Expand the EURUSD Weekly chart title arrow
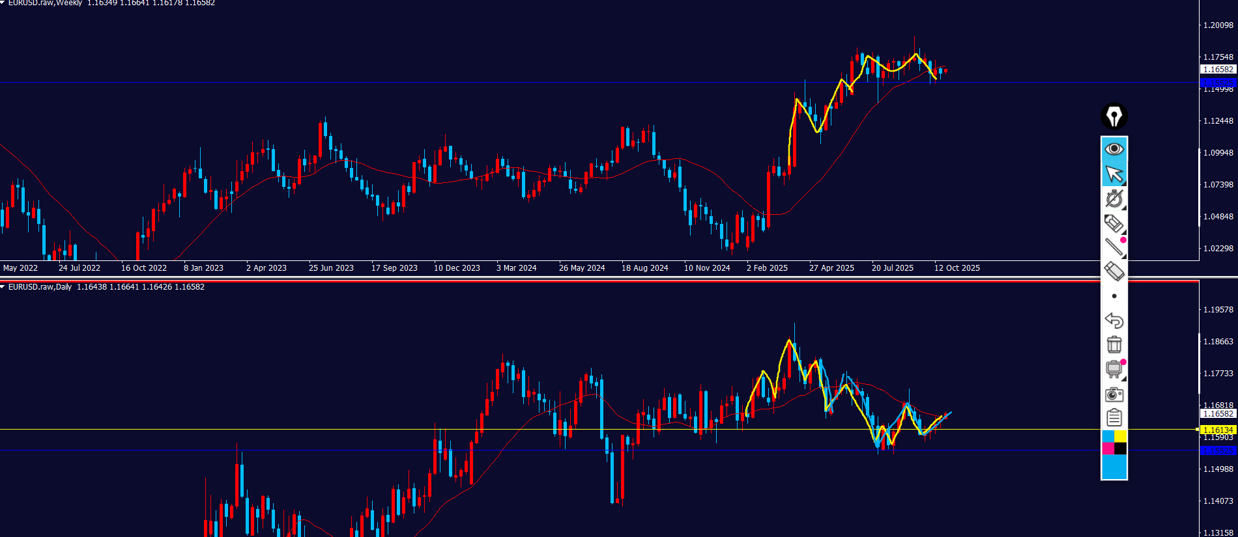Screen dimensions: 1238x537 point(3,3)
